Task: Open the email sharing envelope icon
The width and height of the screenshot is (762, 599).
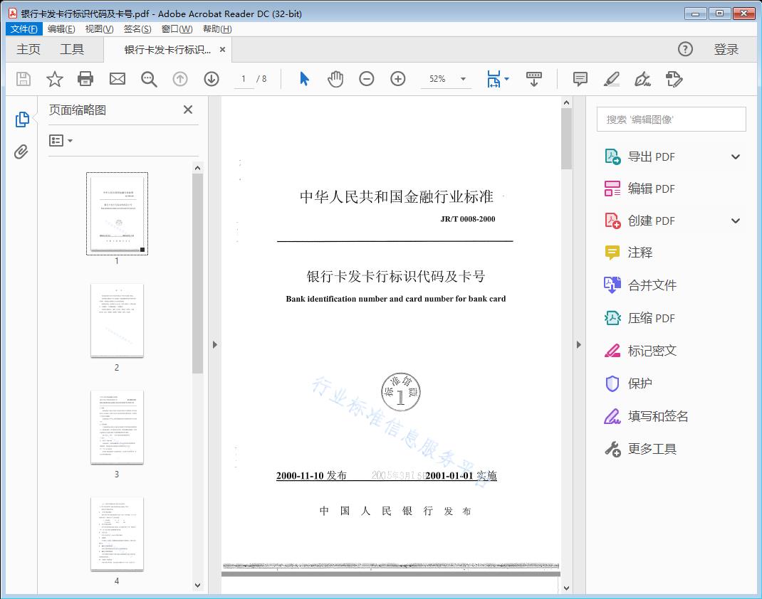Action: [x=117, y=79]
